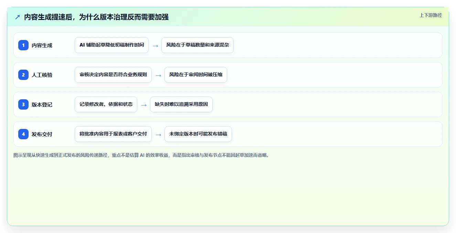Click the footnote text starting with 图示呈现
Image resolution: width=456 pixels, height=233 pixels.
(x=141, y=155)
